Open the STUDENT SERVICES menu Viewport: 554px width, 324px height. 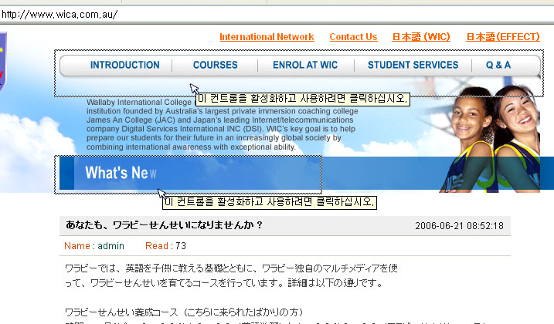click(x=413, y=66)
